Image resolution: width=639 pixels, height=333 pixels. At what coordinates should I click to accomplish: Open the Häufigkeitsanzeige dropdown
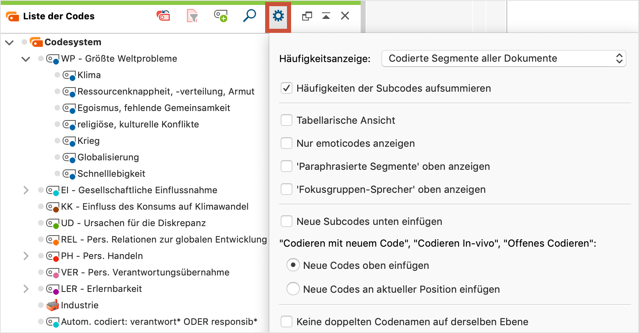pos(504,58)
